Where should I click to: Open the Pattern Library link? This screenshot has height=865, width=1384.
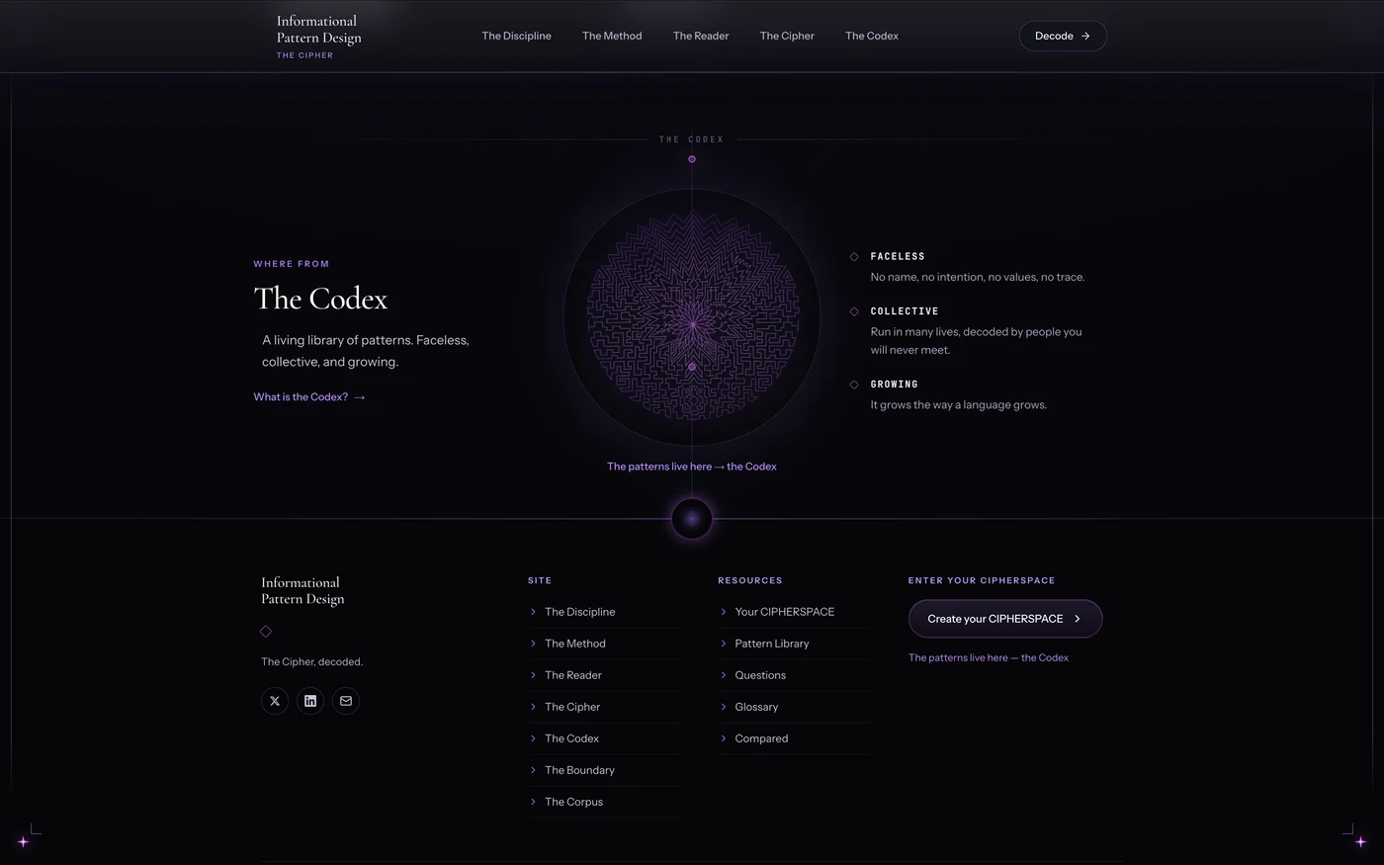pos(772,644)
